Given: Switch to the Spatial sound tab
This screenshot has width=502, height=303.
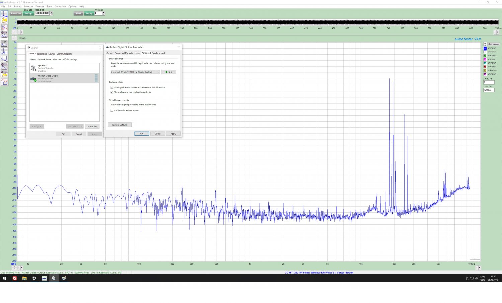Looking at the screenshot, I should pyautogui.click(x=158, y=53).
